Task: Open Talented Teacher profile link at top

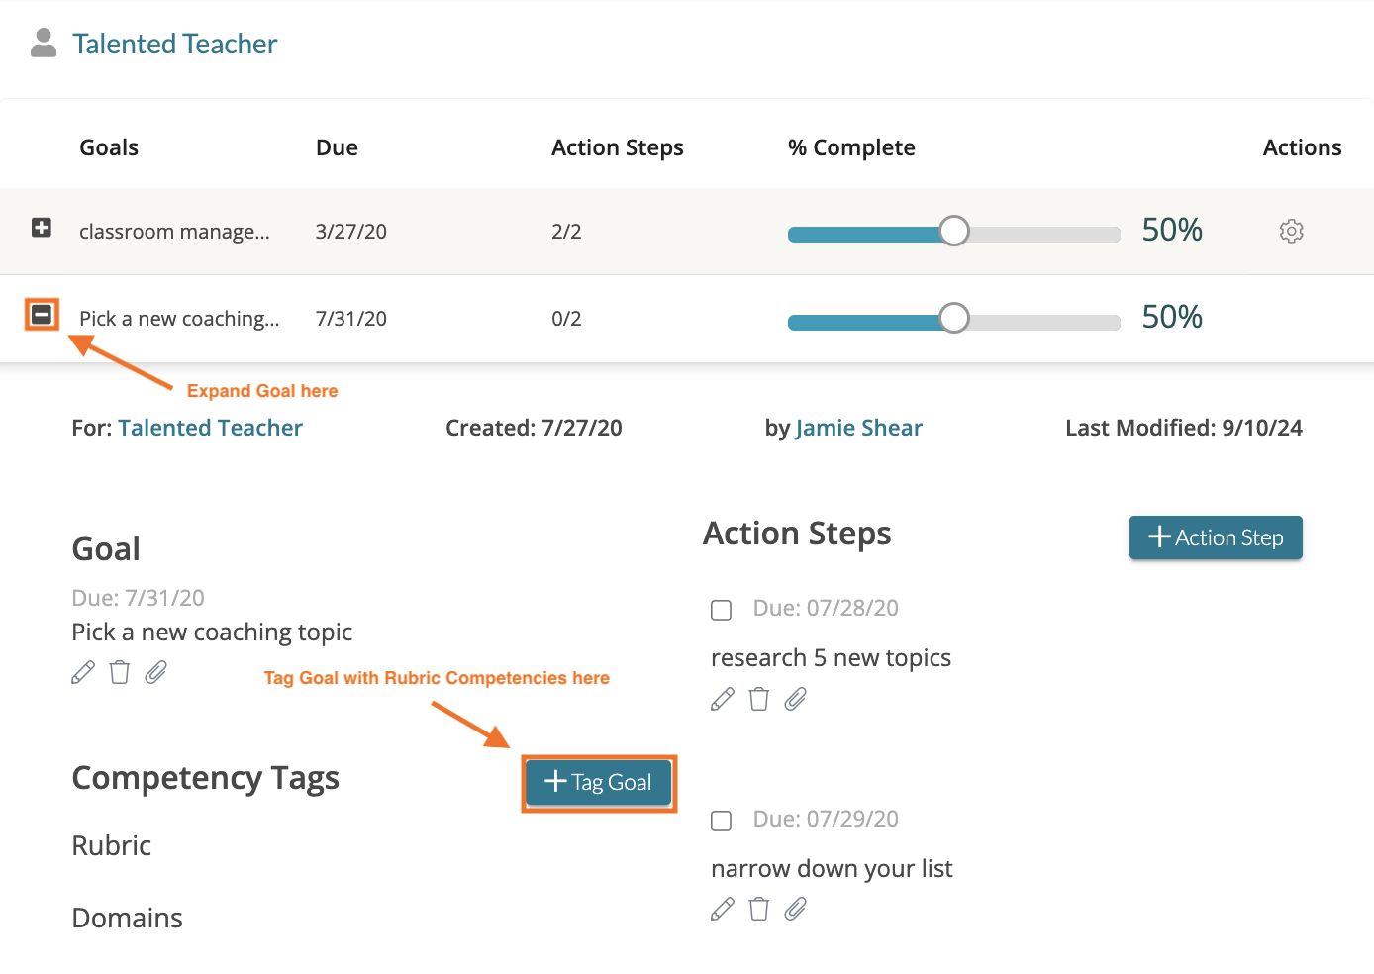Action: pos(174,44)
